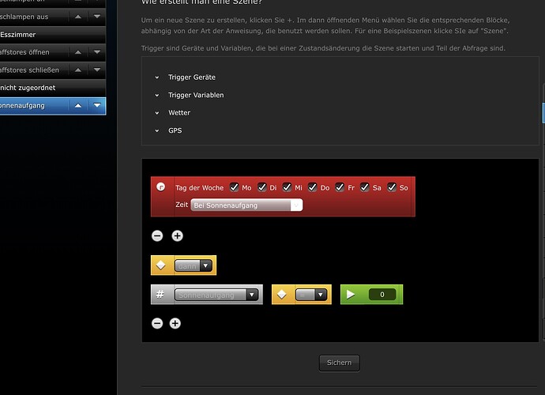This screenshot has width=545, height=395.
Task: Click the plus icon below the red time block
Action: [x=177, y=235]
